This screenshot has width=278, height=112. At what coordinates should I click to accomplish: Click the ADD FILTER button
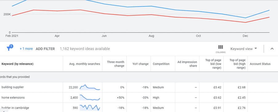[45, 49]
